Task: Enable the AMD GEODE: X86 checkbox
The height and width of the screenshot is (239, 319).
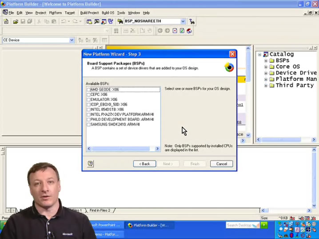Action: 89,90
